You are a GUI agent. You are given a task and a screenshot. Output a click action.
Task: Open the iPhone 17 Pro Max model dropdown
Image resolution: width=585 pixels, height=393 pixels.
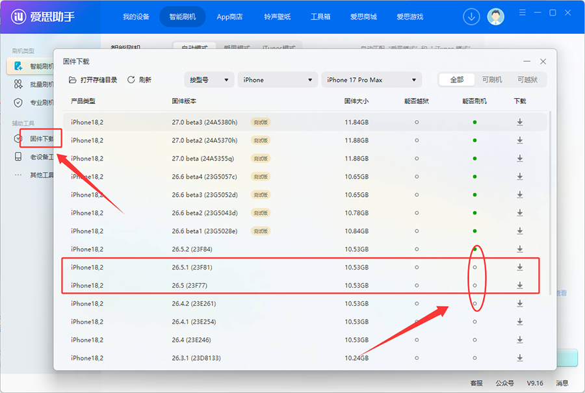372,80
